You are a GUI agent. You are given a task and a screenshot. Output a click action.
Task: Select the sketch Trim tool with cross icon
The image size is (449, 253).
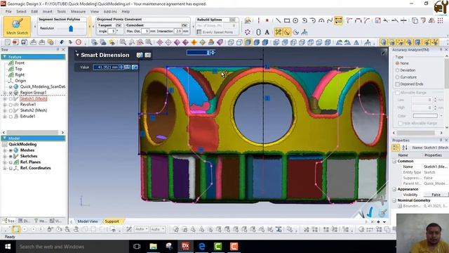coord(403,20)
